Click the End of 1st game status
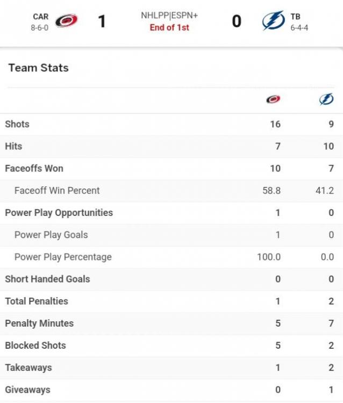The image size is (343, 403). 169,27
